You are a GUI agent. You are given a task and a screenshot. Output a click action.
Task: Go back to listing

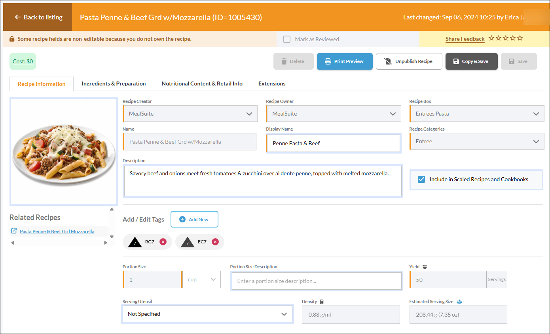[38, 17]
